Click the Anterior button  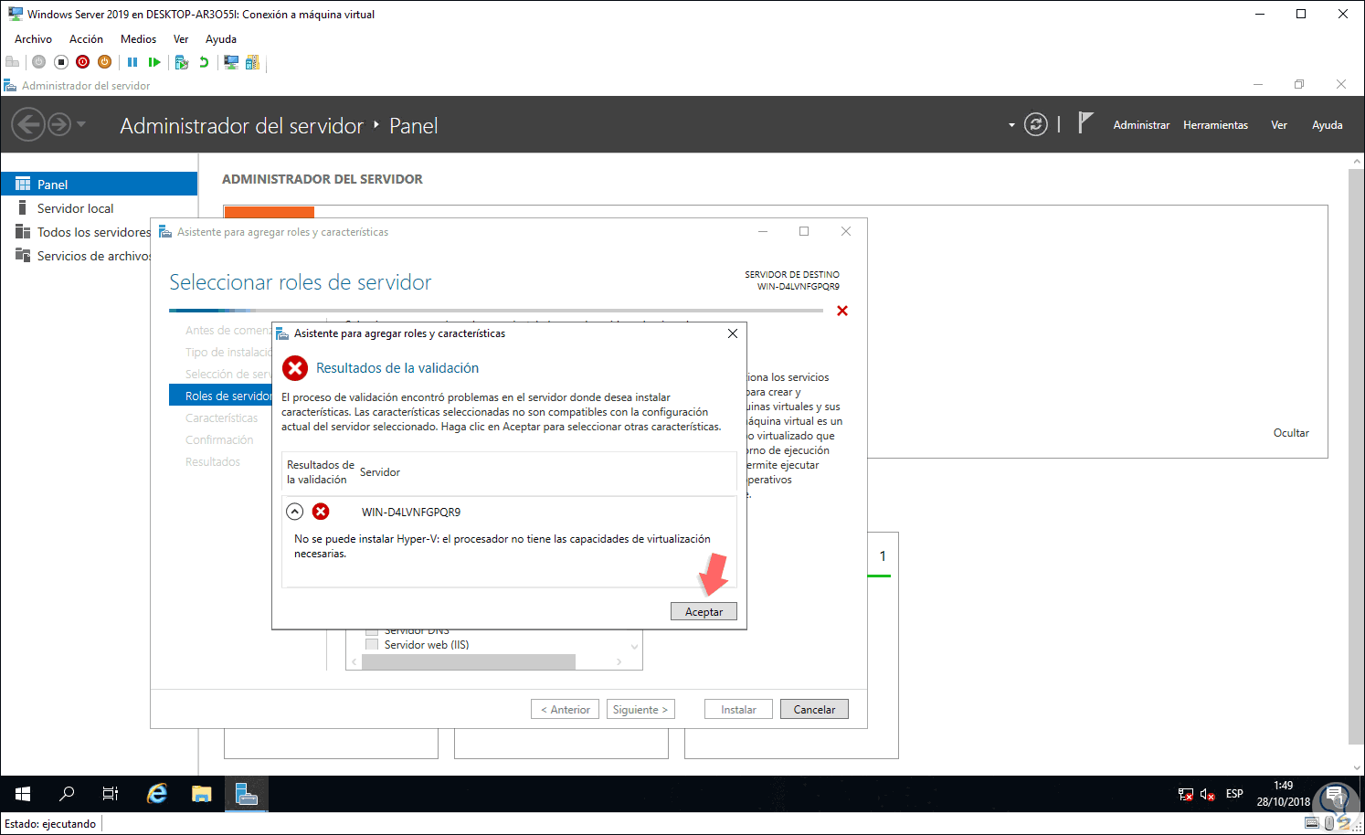[x=565, y=709]
